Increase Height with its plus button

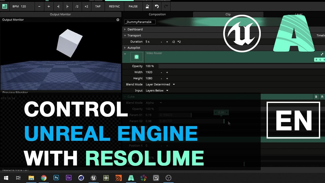coord(167,78)
